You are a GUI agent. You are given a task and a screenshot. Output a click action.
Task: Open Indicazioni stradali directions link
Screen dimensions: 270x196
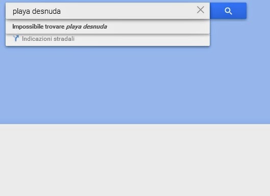(48, 39)
